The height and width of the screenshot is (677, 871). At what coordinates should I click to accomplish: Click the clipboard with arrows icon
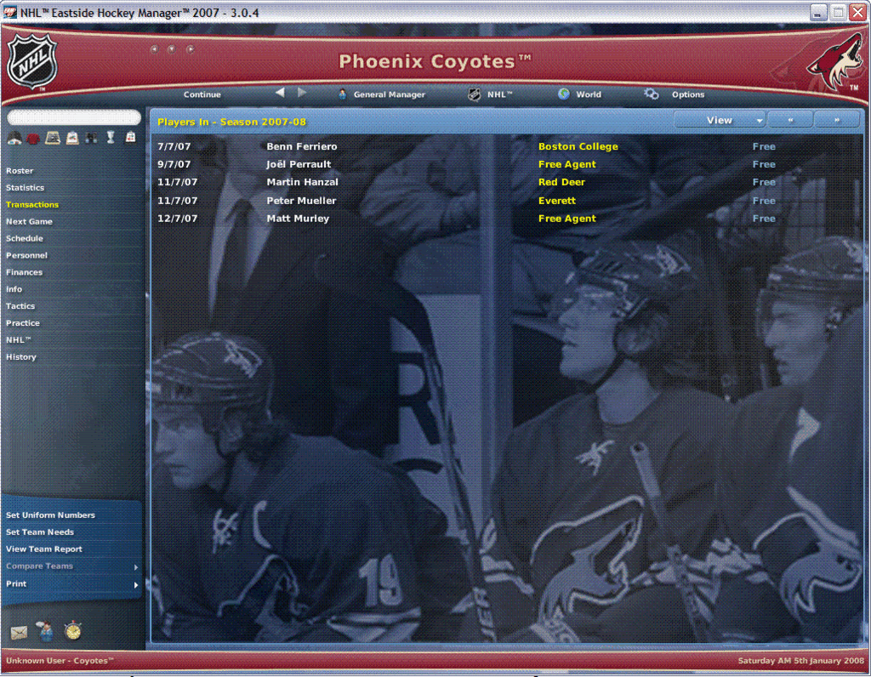[72, 138]
